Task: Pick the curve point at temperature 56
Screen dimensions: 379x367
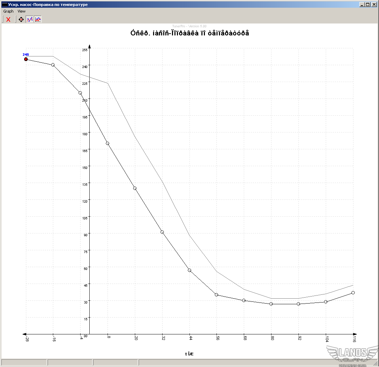Action: (217, 295)
